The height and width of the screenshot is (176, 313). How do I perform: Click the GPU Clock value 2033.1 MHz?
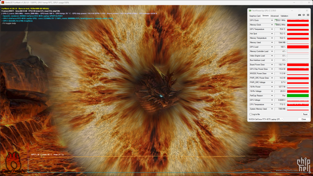point(280,20)
